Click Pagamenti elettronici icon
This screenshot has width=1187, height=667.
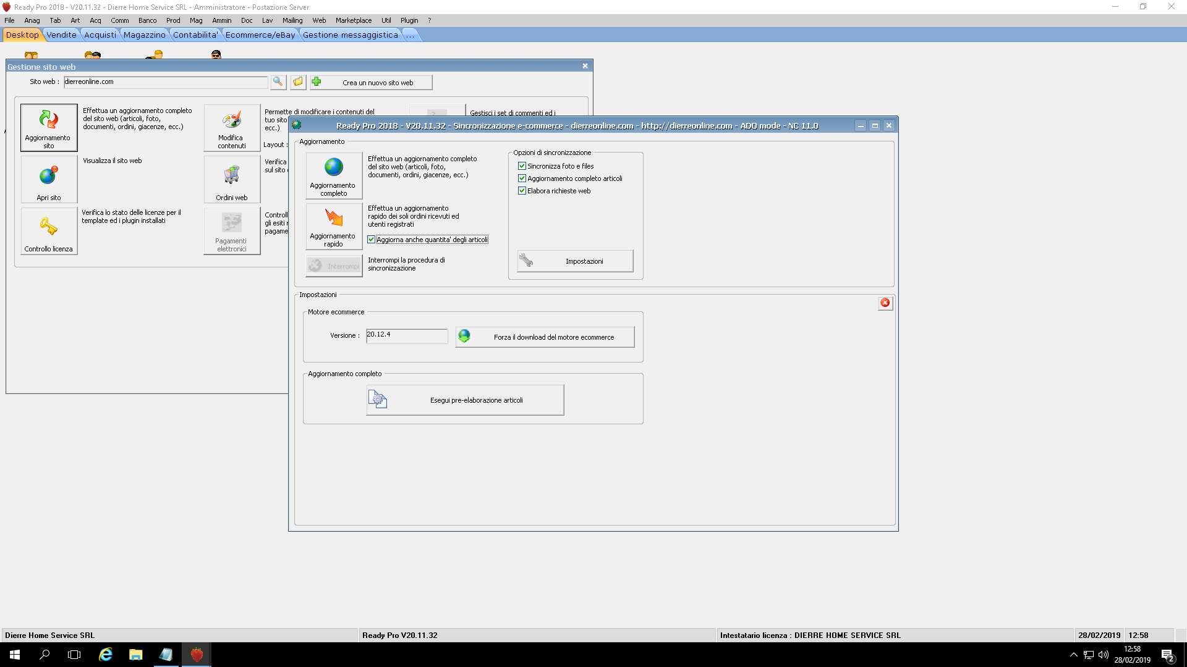tap(232, 231)
